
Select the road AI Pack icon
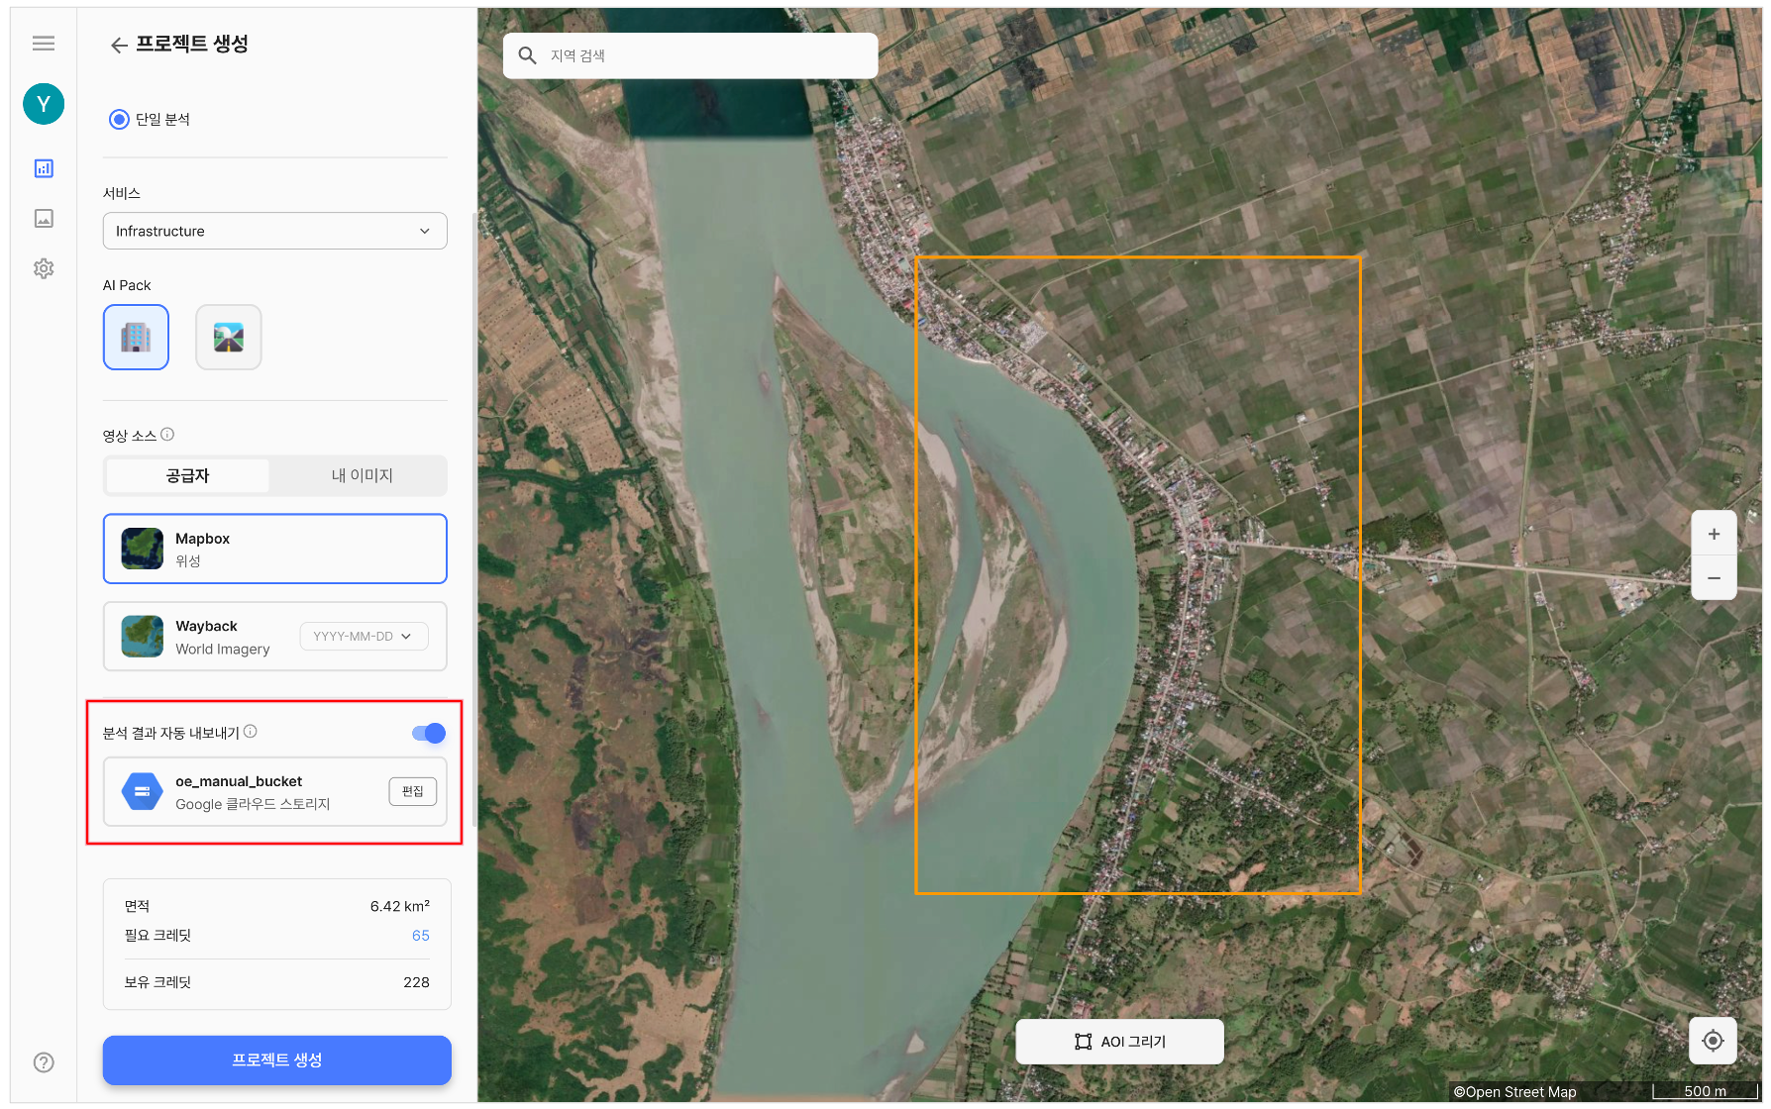(229, 338)
